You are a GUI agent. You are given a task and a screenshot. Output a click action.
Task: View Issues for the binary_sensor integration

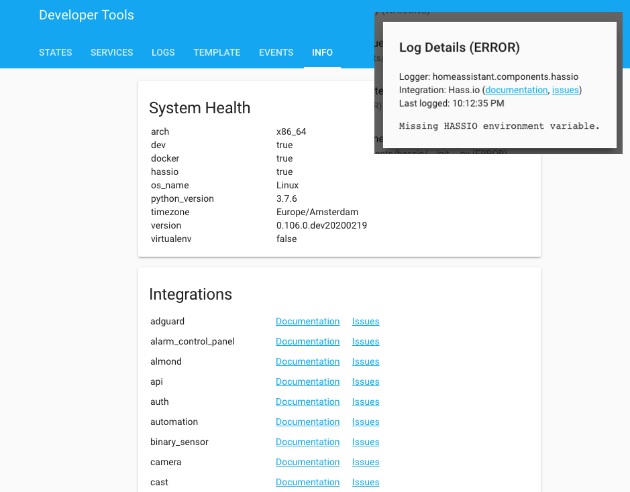(x=365, y=442)
